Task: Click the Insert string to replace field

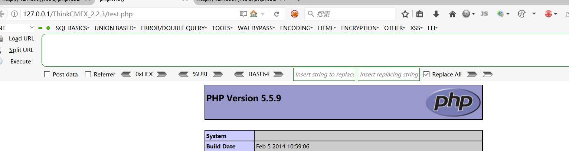Action: coord(324,74)
